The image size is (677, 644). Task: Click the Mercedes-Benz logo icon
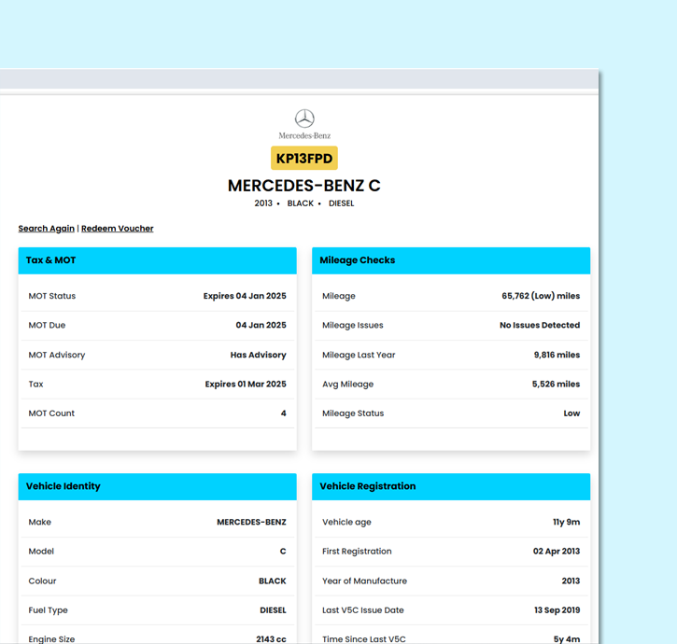click(x=304, y=124)
